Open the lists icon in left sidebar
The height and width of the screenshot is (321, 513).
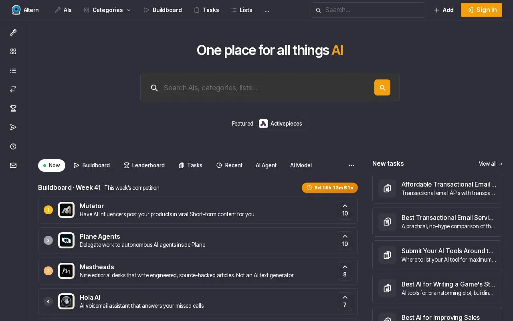[x=13, y=71]
